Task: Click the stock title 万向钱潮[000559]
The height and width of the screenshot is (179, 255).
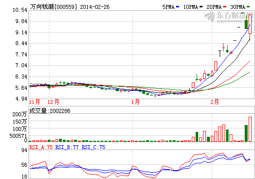Action: tap(53, 7)
